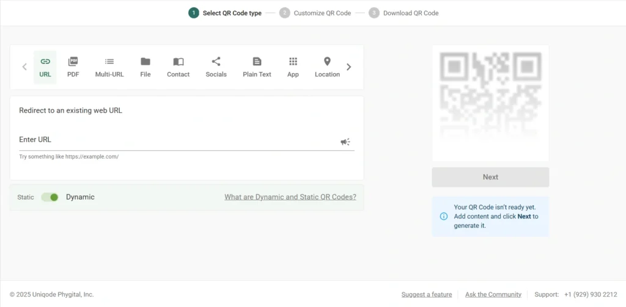The image size is (626, 307).
Task: Toggle the Static/Dynamic switch
Action: [x=50, y=197]
